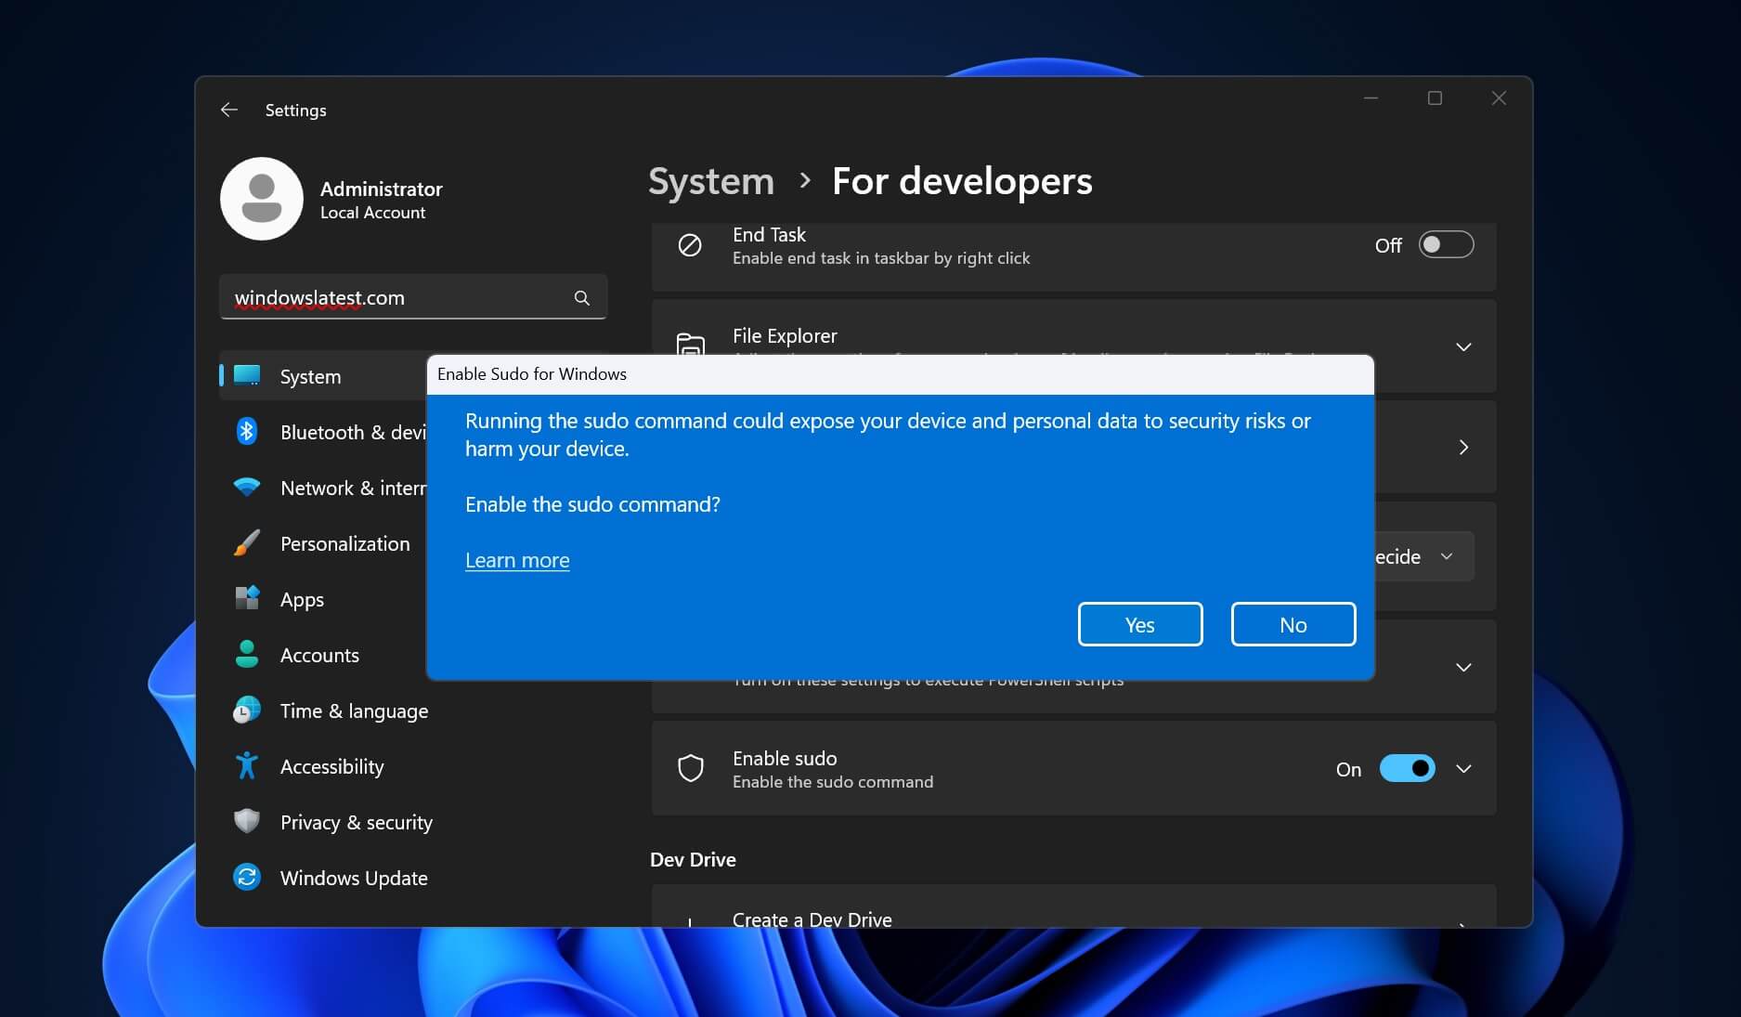Disable the Enable sudo toggle

pos(1406,768)
